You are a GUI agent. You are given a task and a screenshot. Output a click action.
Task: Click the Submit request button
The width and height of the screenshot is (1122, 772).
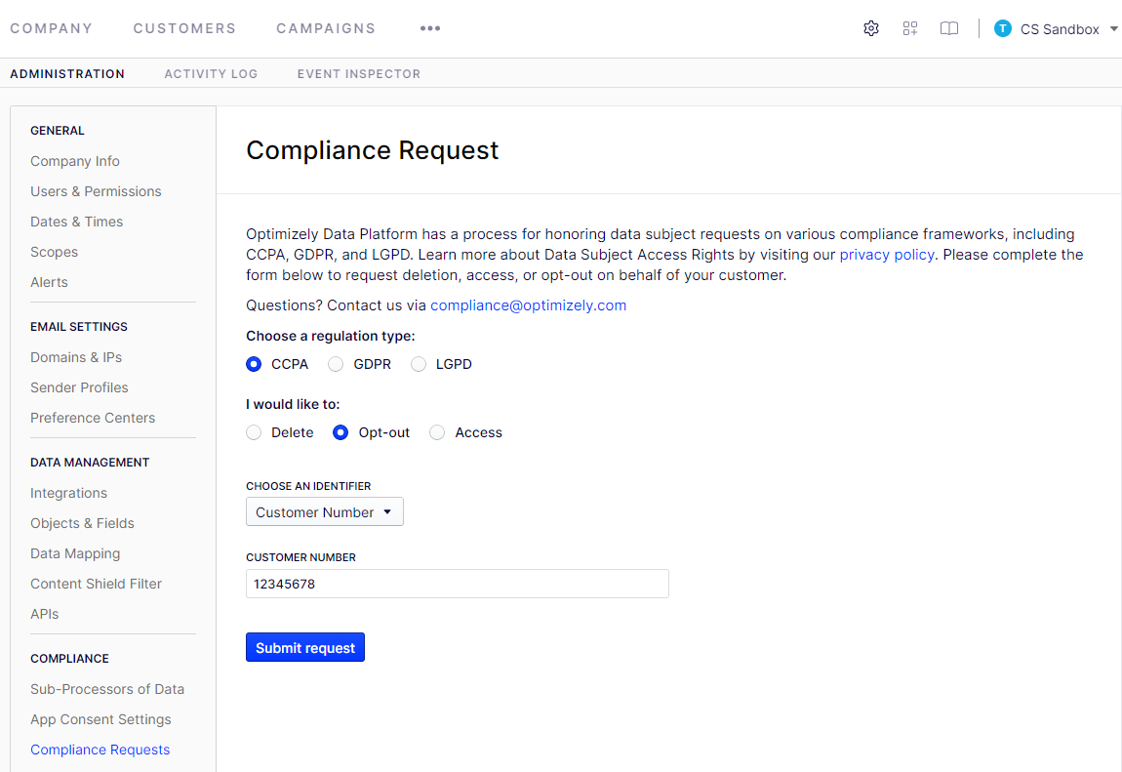click(305, 648)
